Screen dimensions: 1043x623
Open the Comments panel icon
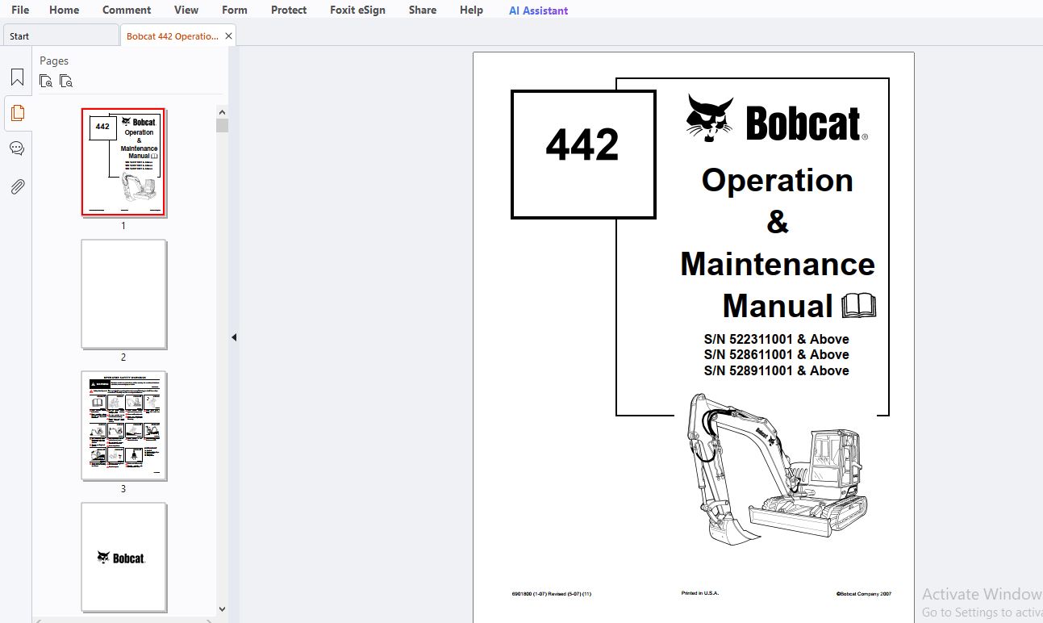[x=17, y=148]
